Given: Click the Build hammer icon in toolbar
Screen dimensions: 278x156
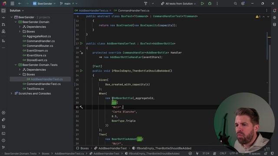Looking at the screenshot, I should tap(146, 3).
